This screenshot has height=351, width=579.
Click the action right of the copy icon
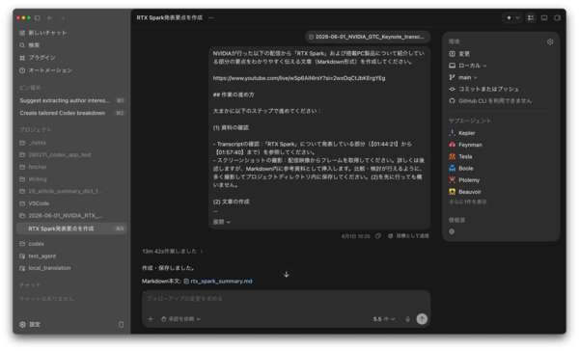[408, 236]
